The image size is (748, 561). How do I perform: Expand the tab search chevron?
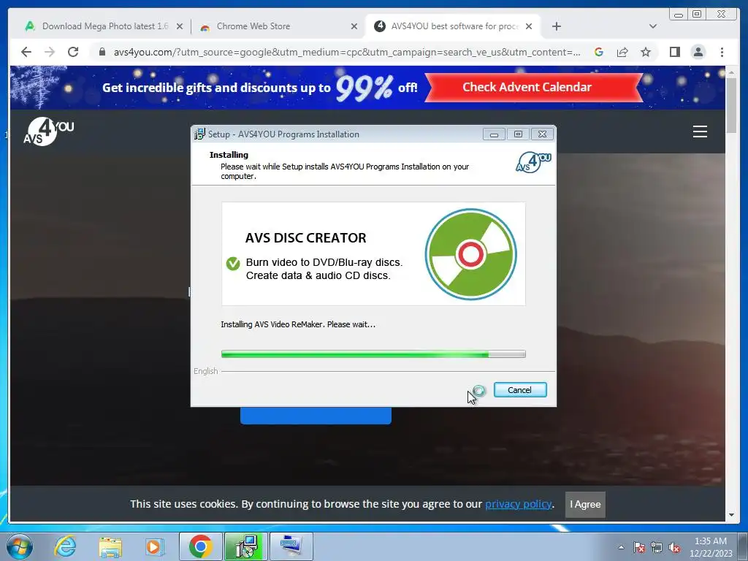click(653, 26)
